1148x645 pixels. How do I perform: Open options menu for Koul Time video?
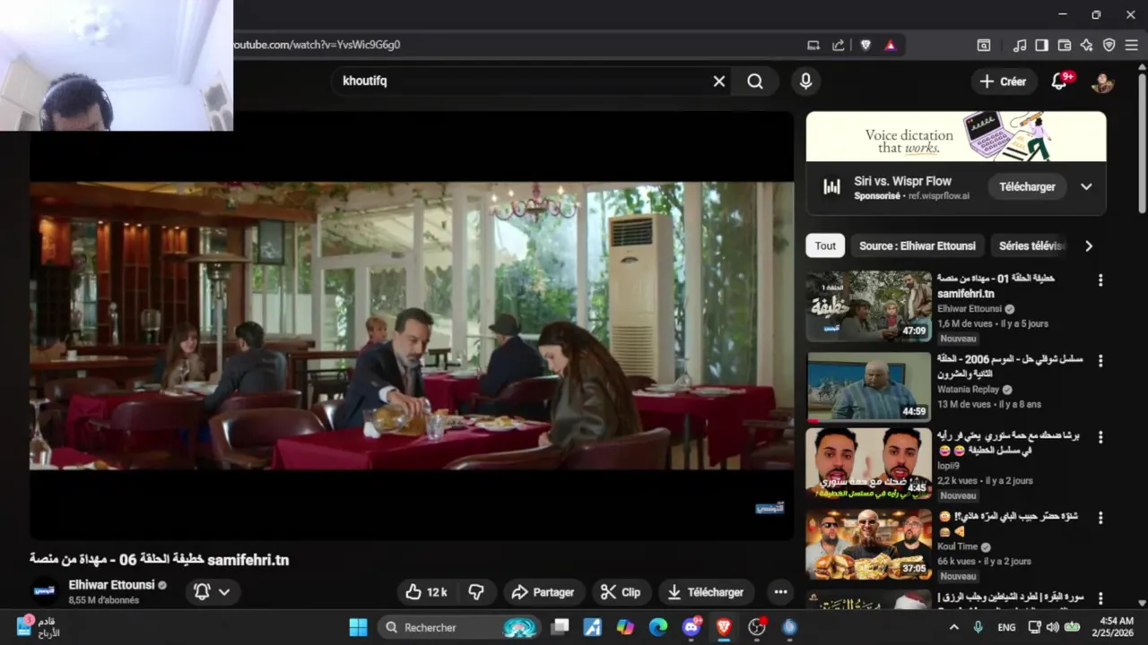[x=1100, y=519]
